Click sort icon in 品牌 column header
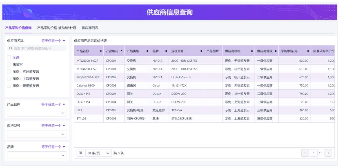 [166, 51]
